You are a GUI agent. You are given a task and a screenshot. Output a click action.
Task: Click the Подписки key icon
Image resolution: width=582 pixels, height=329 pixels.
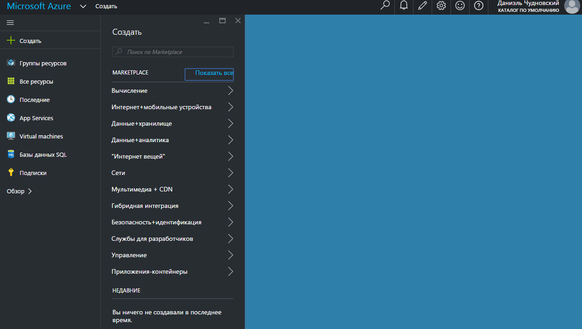coord(11,173)
